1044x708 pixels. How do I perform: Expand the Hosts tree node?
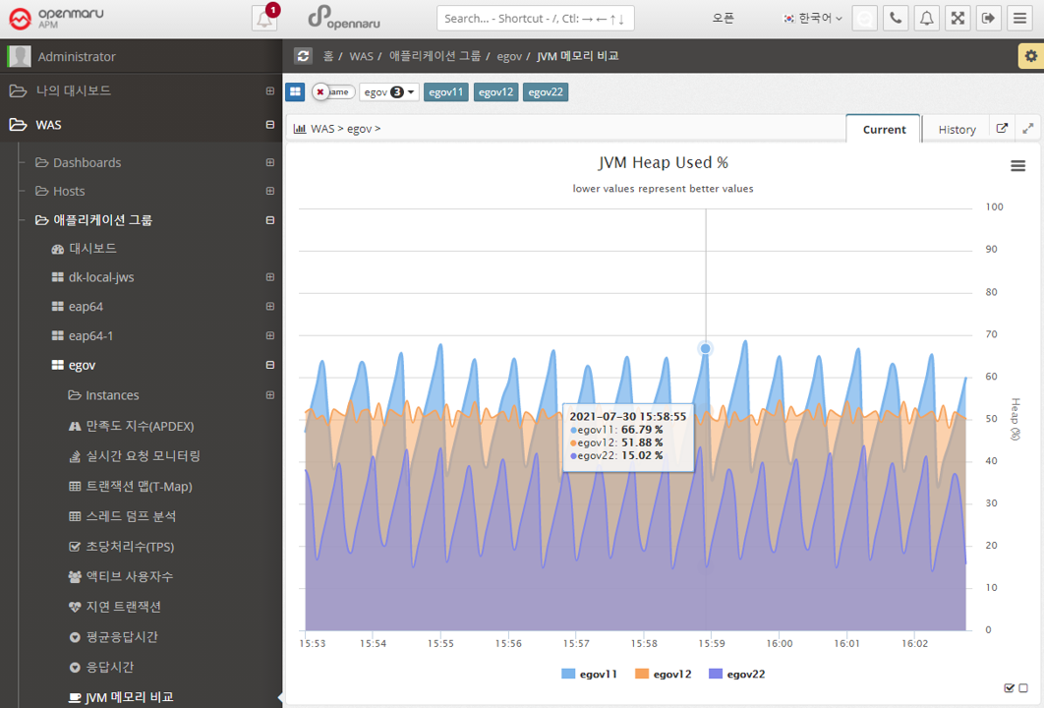point(270,191)
